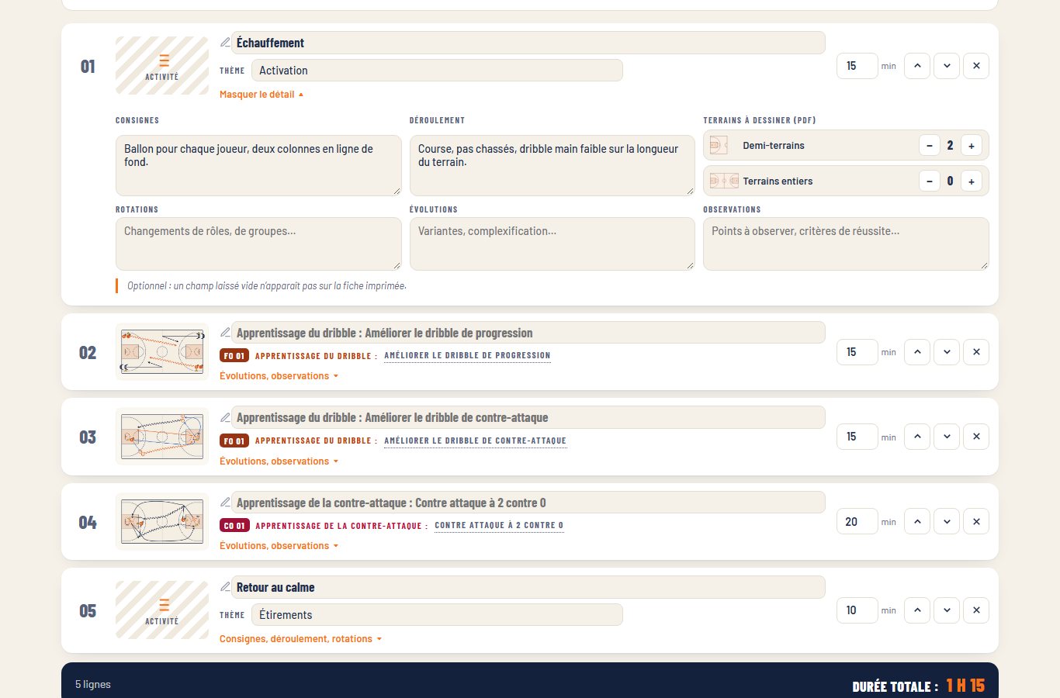This screenshot has height=698, width=1060.
Task: Open the Améliorer le dribble de progression link
Action: pos(467,356)
